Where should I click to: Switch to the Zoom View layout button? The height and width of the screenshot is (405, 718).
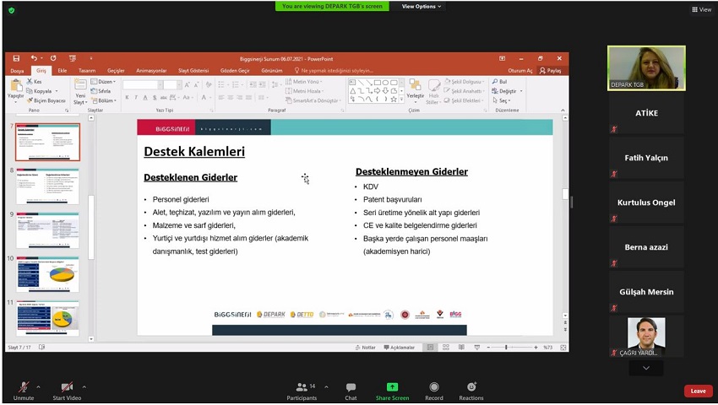700,9
